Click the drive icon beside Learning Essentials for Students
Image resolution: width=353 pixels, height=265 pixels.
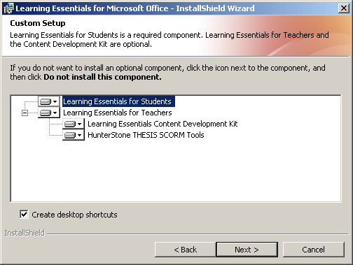tap(46, 101)
